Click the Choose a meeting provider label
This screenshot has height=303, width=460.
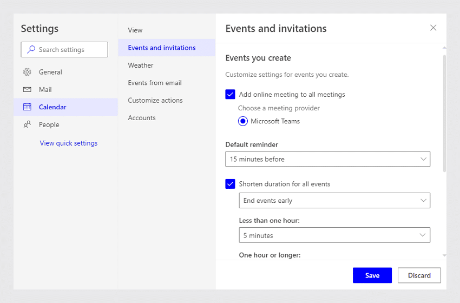(279, 108)
